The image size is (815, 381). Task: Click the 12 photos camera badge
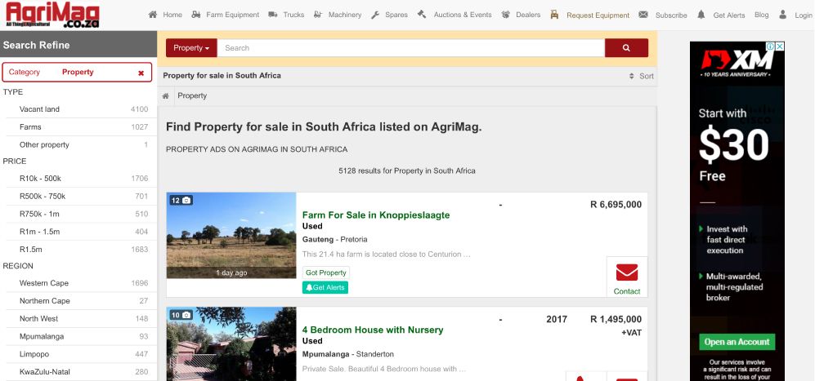click(x=181, y=201)
